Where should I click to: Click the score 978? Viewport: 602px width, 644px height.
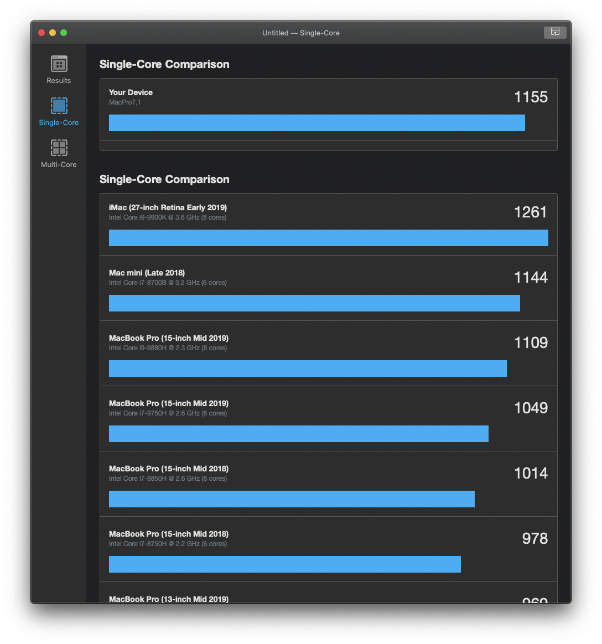click(535, 539)
